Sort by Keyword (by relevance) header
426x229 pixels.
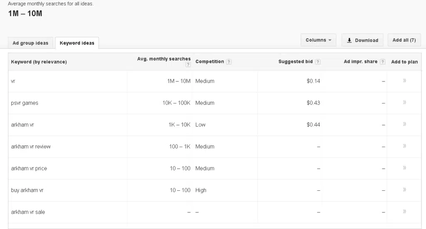39,62
